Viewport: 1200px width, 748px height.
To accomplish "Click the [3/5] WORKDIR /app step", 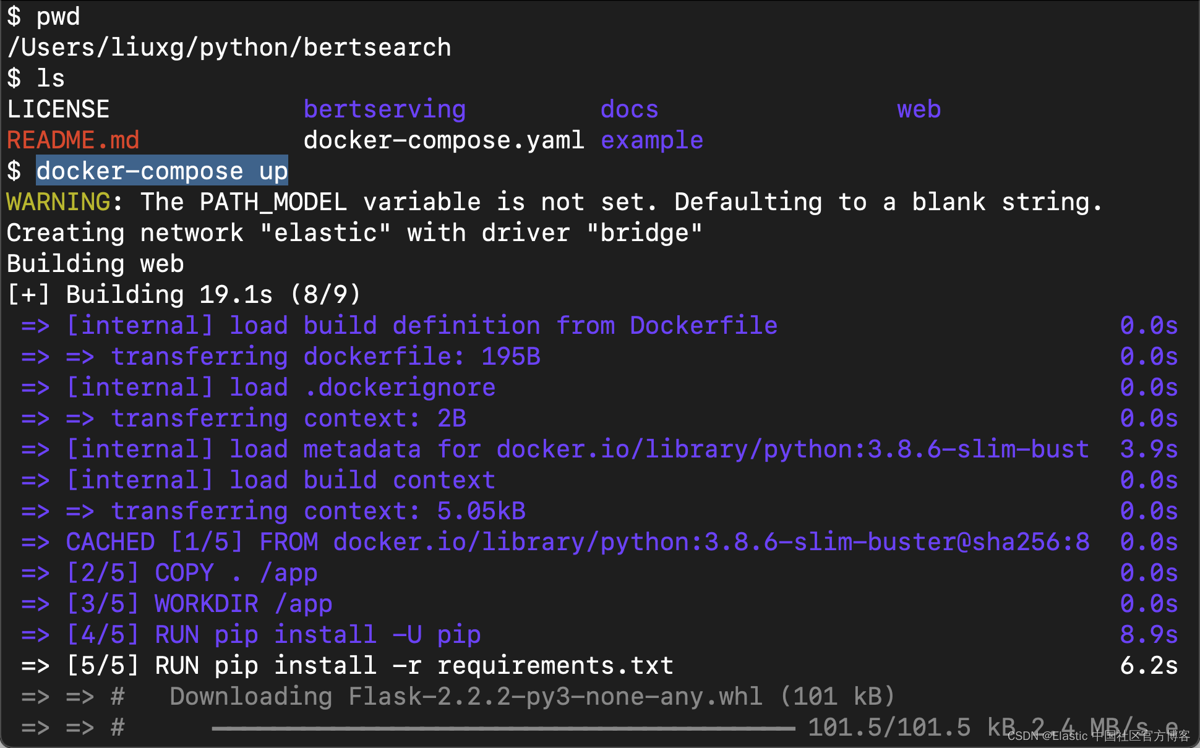I will coord(199,604).
